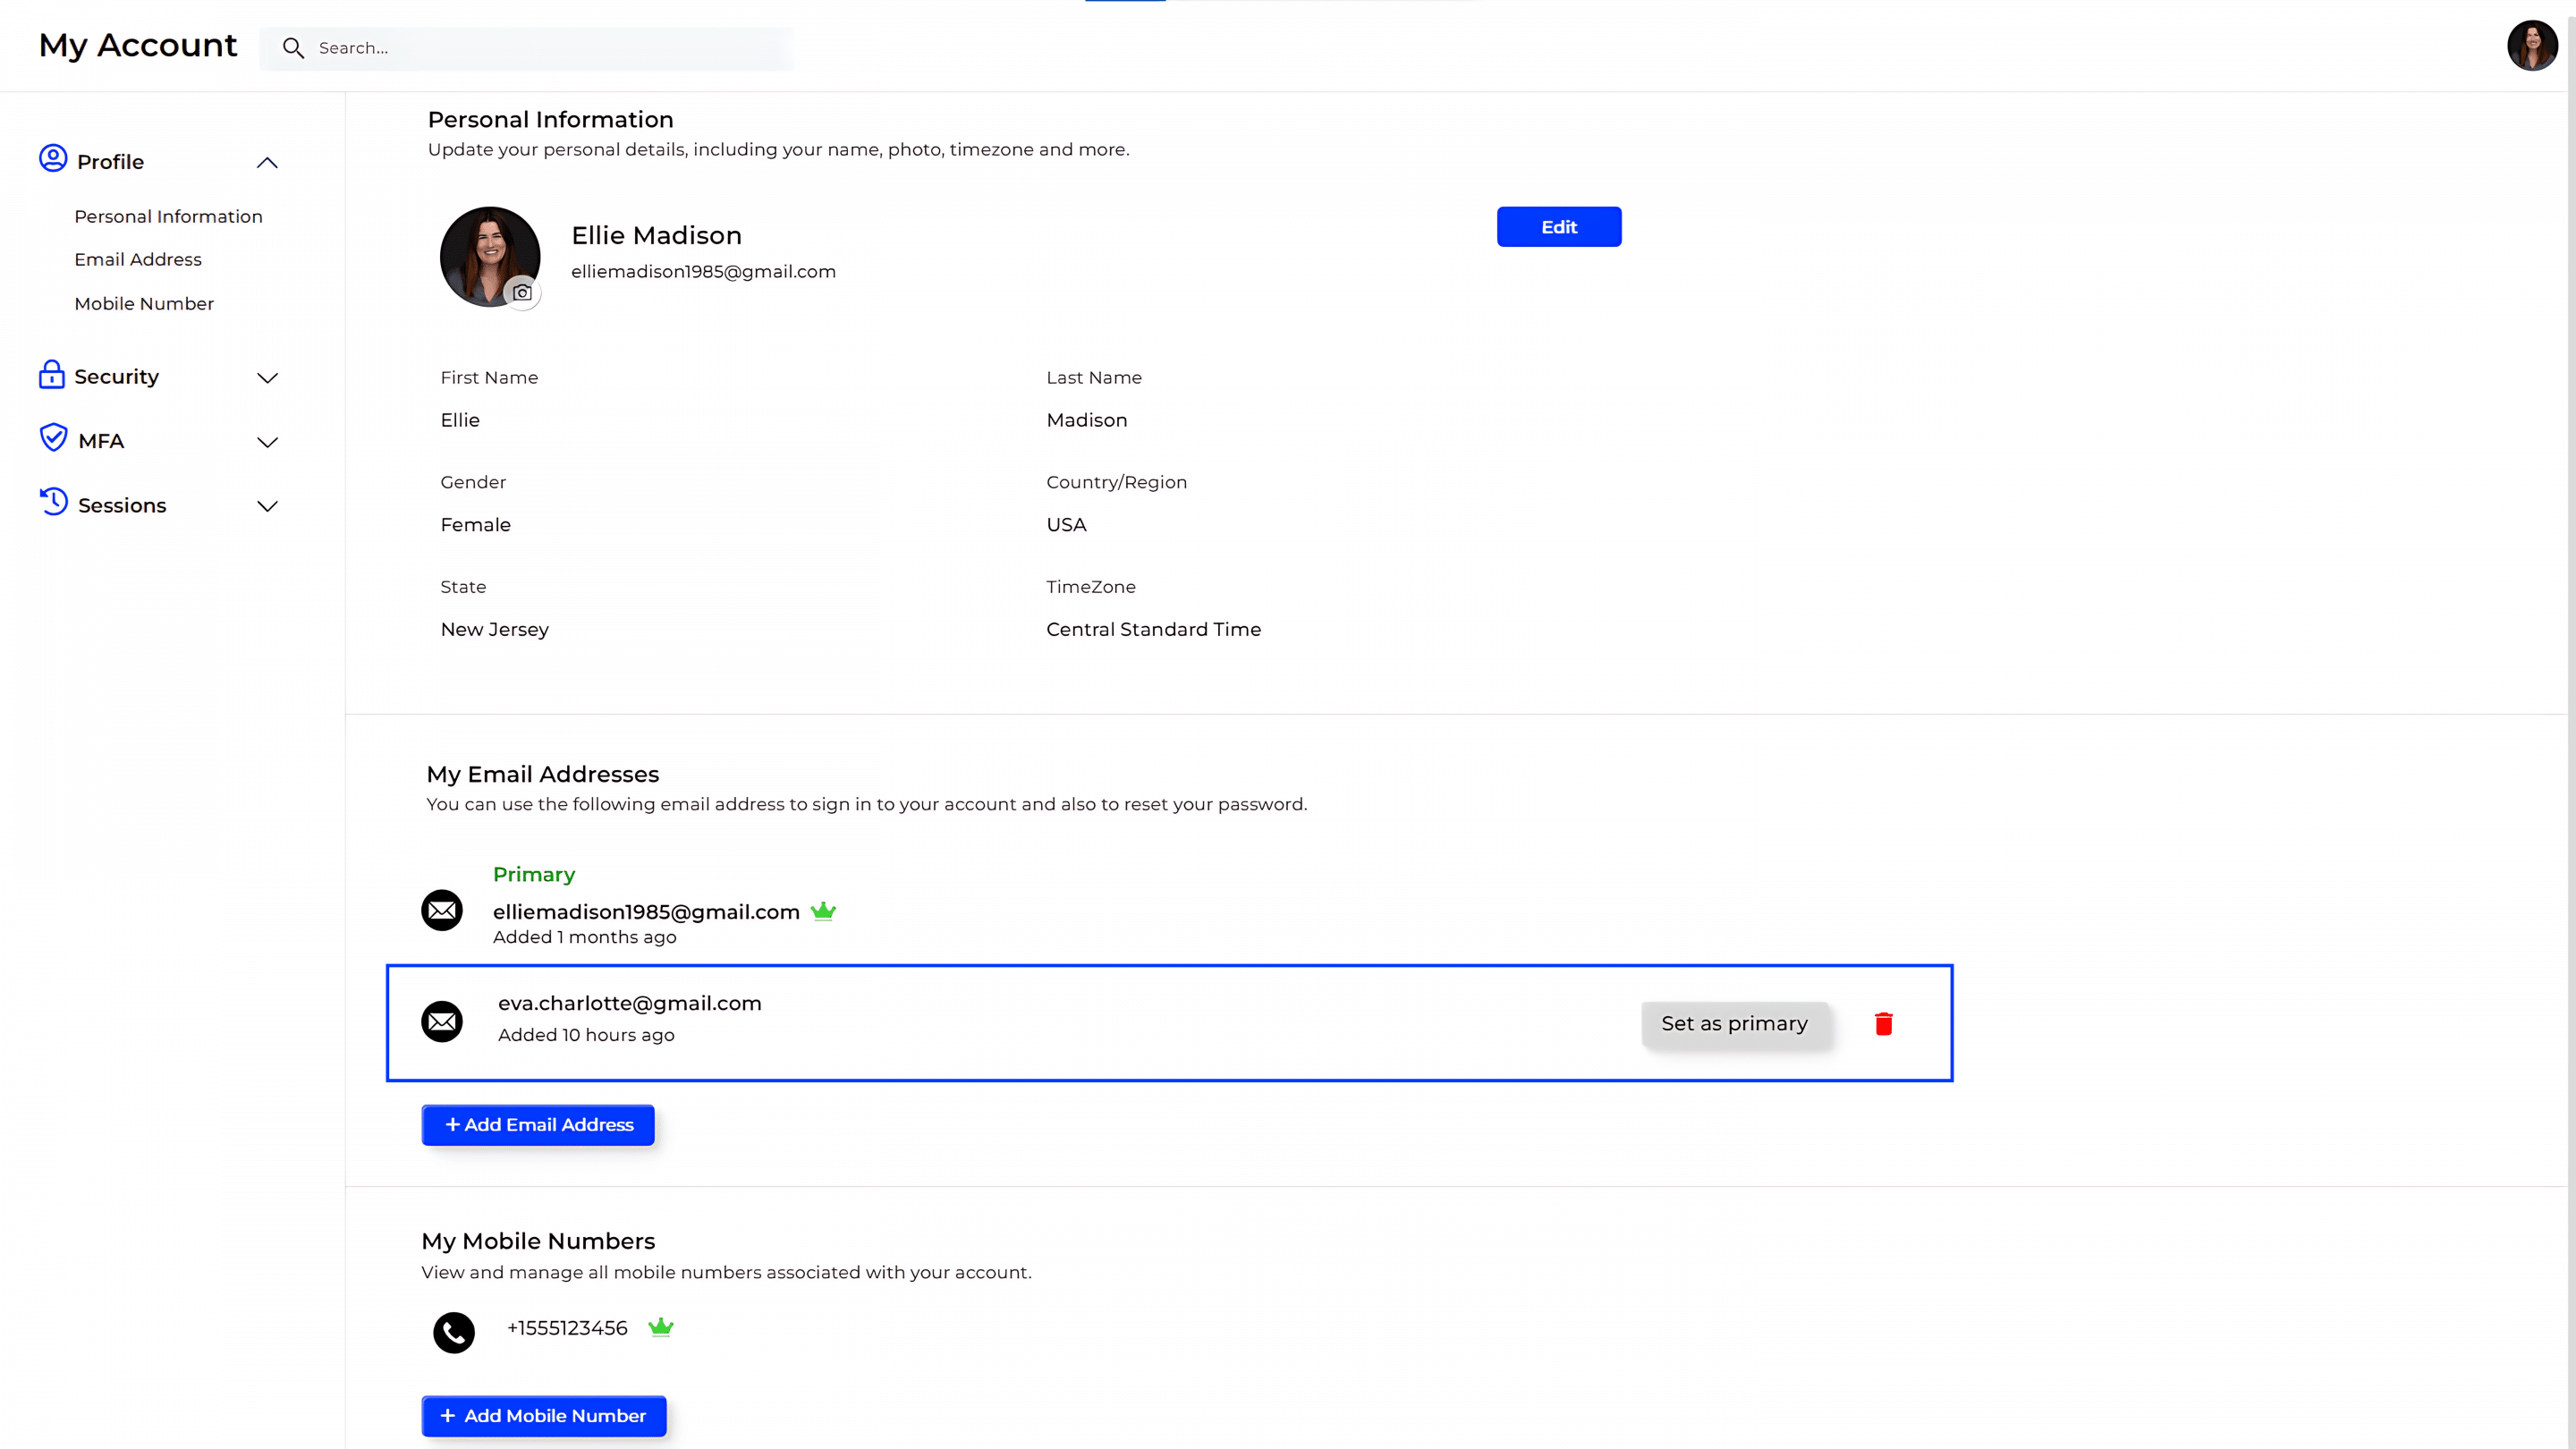Click the My Mobile Numbers heading
2576x1449 pixels.
point(538,1241)
